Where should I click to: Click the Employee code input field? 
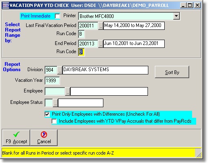55,91
